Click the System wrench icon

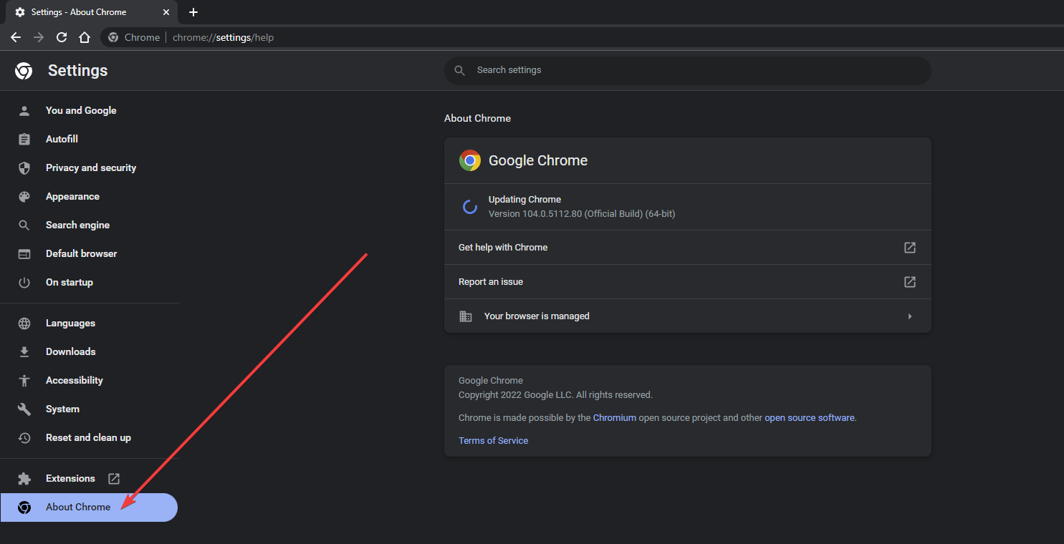[x=24, y=409]
